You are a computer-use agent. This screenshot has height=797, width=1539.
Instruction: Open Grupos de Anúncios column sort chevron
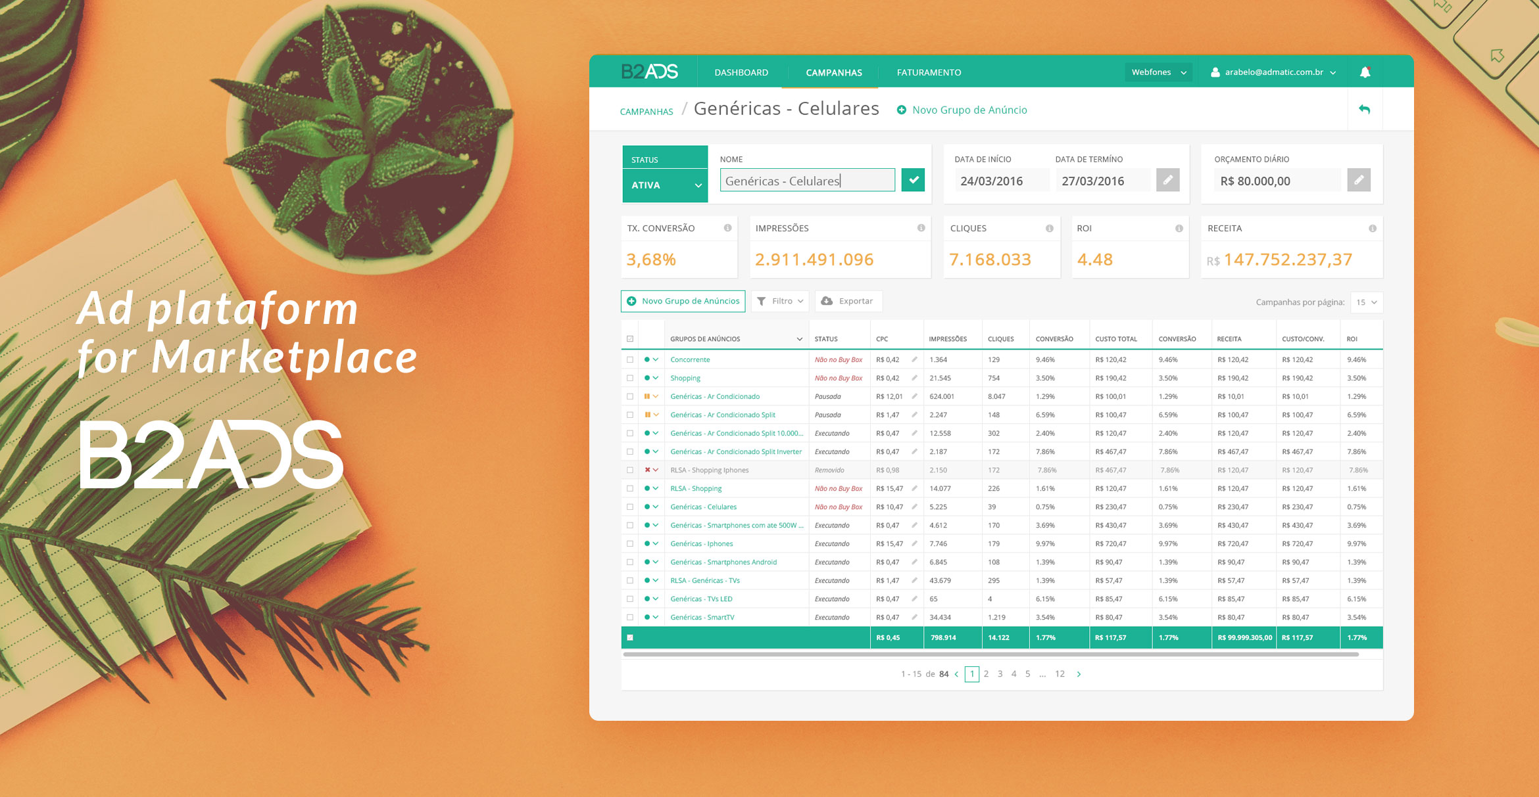(800, 339)
